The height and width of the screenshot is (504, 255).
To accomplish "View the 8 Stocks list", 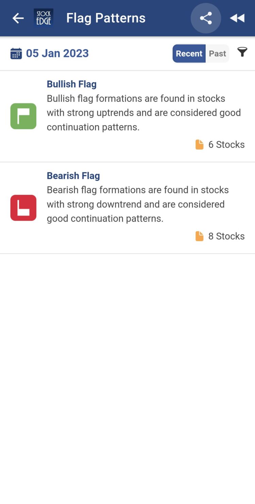I will [226, 236].
